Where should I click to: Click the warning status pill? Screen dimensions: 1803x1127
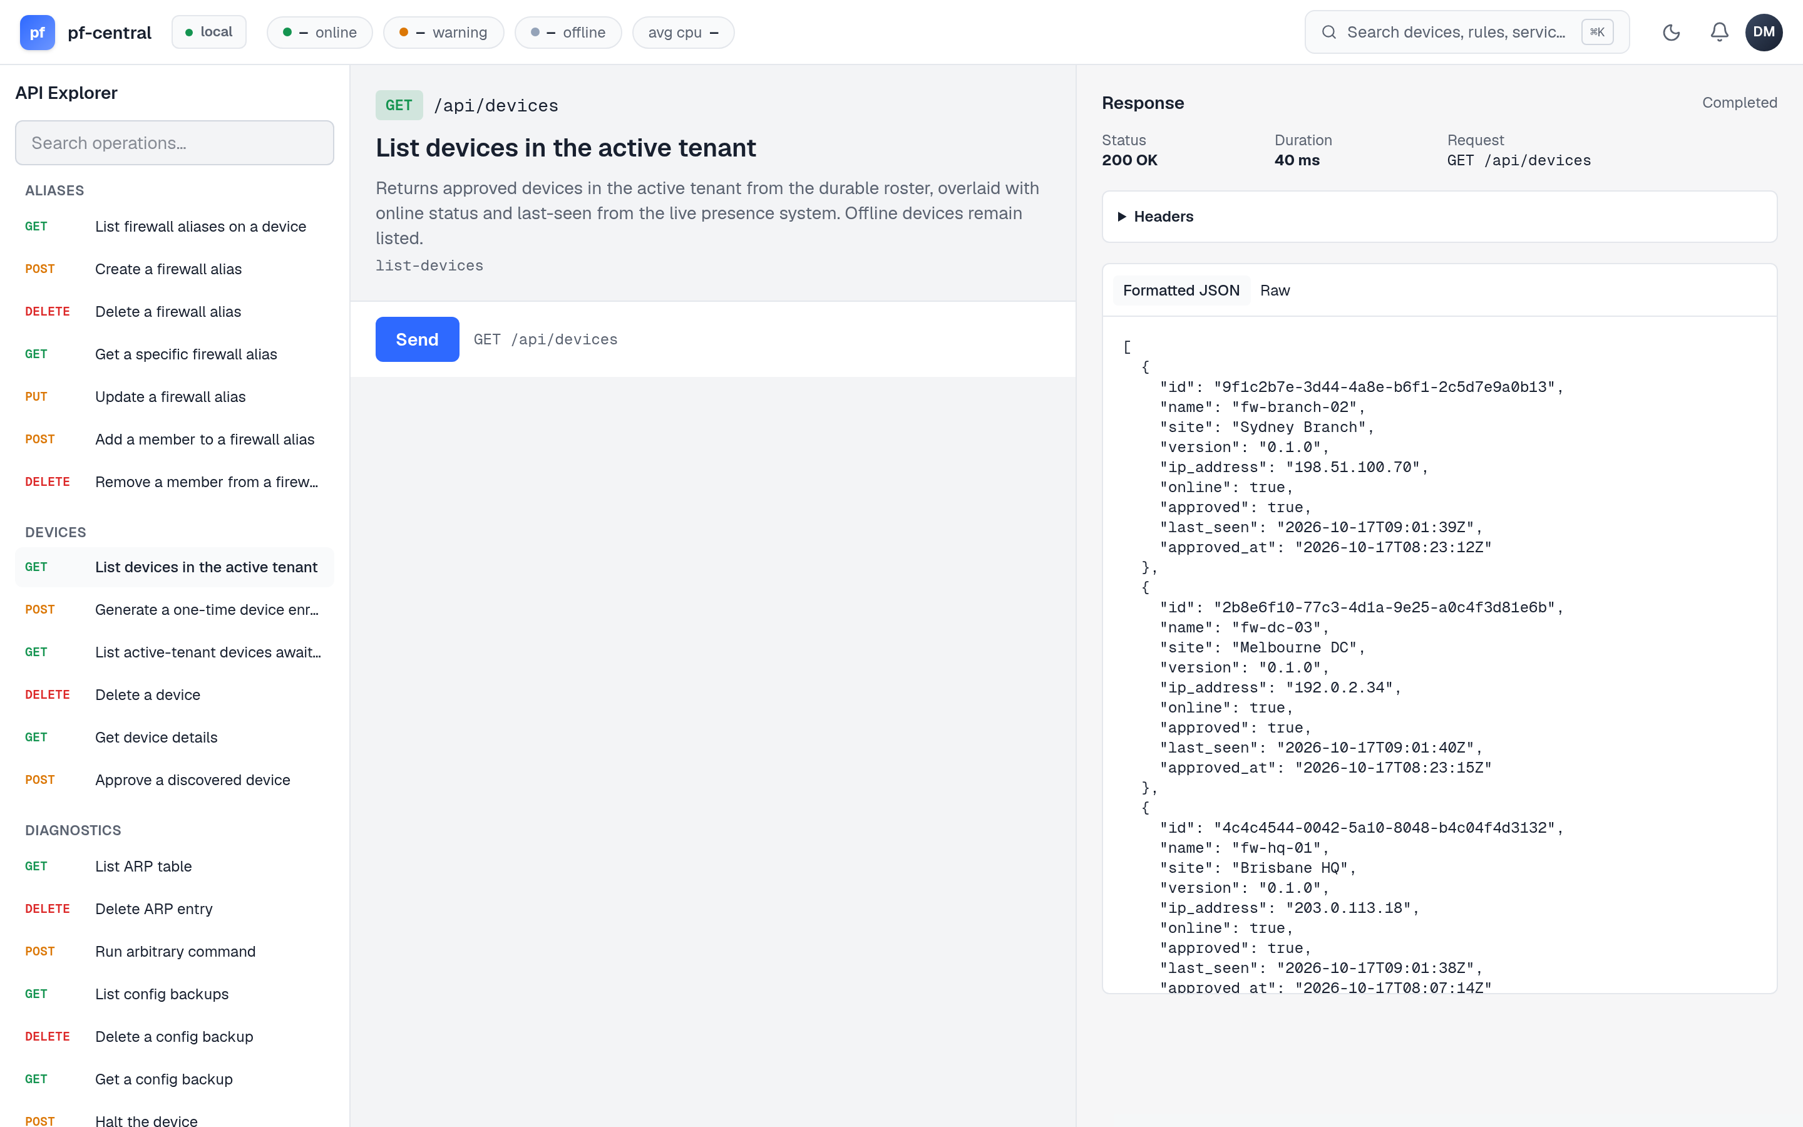click(x=443, y=32)
